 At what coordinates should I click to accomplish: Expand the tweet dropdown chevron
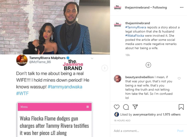tap(92, 58)
